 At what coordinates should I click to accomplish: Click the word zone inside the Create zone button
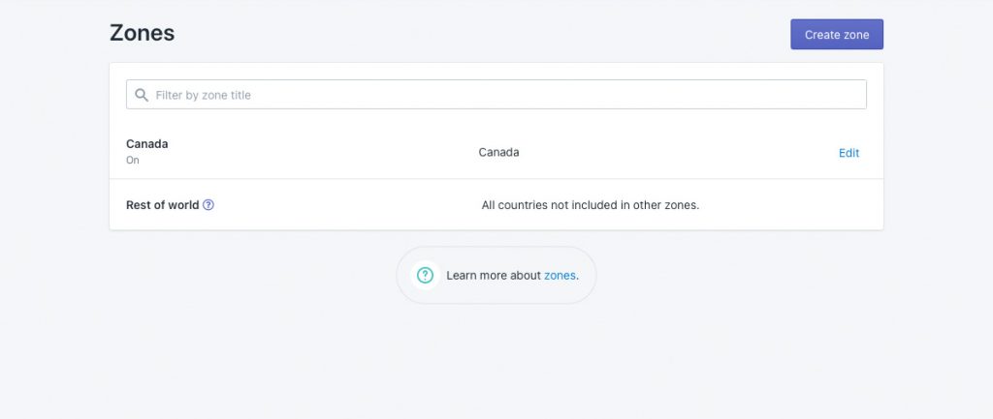click(855, 35)
